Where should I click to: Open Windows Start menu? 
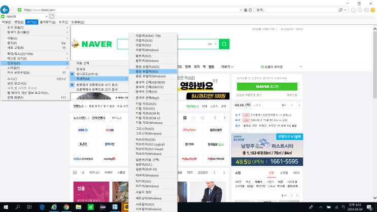click(x=6, y=207)
